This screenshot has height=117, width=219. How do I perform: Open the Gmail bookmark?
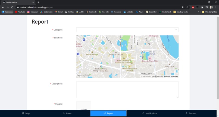tap(59, 12)
